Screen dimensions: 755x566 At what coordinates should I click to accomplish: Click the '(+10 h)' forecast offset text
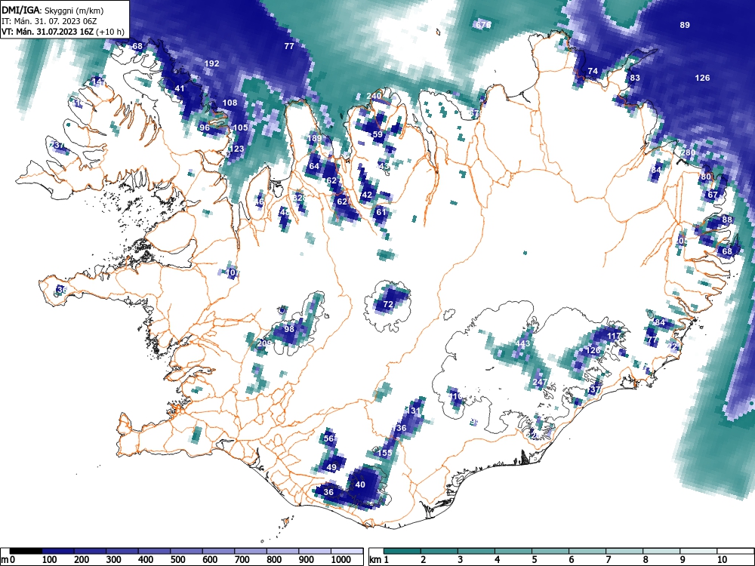[x=110, y=32]
